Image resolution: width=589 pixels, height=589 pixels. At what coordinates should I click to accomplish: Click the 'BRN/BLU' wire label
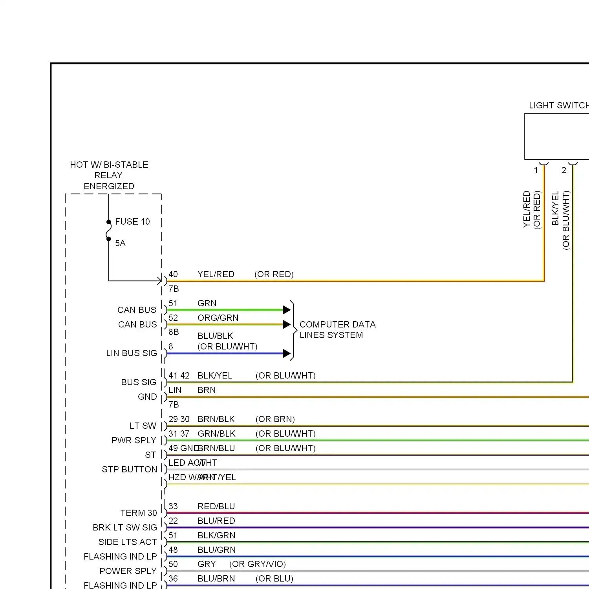pyautogui.click(x=216, y=448)
